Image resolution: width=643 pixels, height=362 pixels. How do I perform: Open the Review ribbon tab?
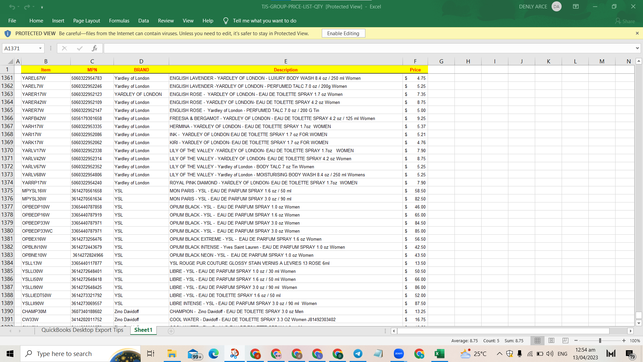click(x=166, y=21)
